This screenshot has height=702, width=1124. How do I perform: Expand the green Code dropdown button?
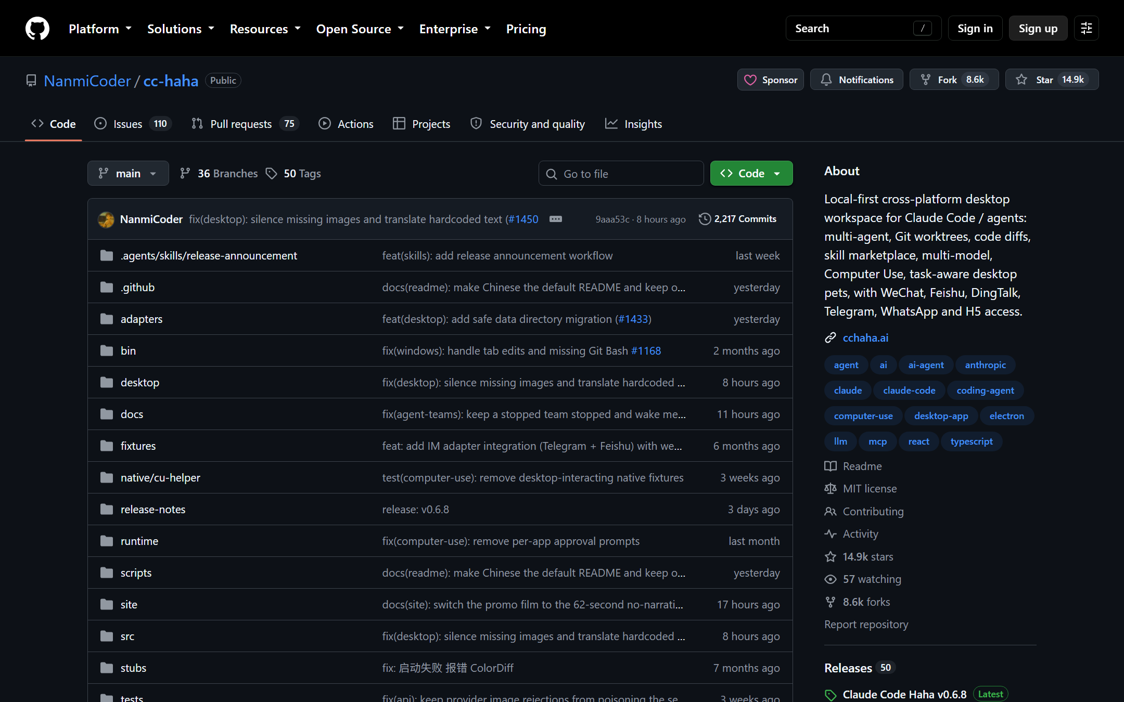click(751, 173)
